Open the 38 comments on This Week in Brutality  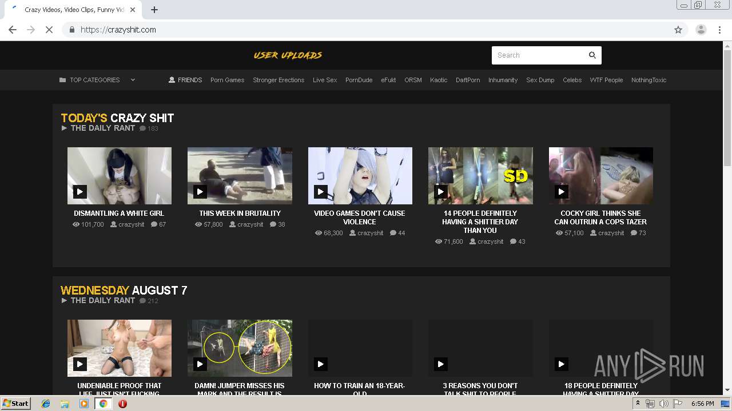tap(277, 224)
